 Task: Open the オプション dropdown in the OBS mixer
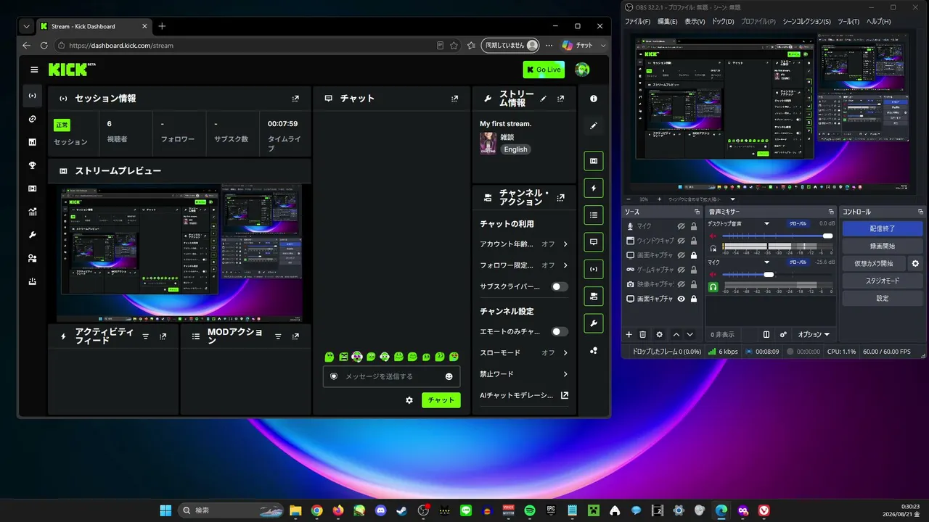[814, 334]
